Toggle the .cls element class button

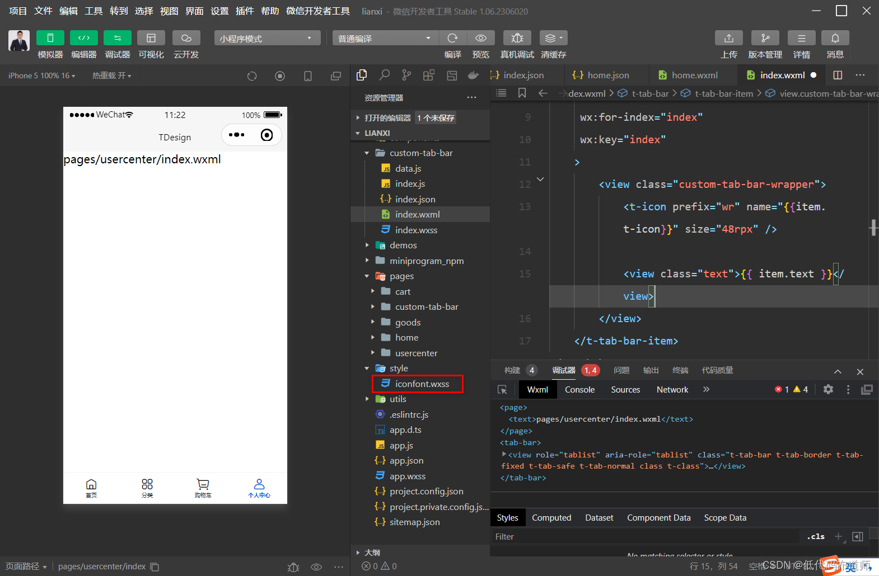tap(816, 536)
